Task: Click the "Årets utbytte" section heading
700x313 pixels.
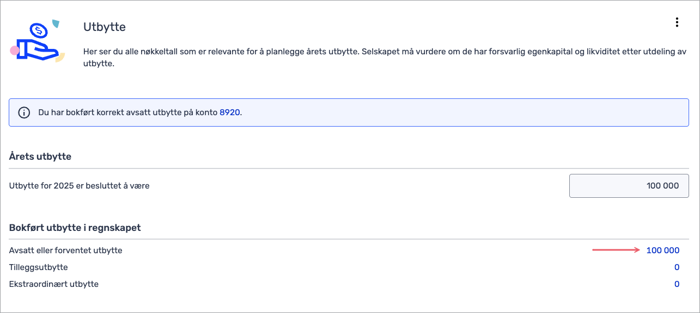Action: click(x=40, y=156)
